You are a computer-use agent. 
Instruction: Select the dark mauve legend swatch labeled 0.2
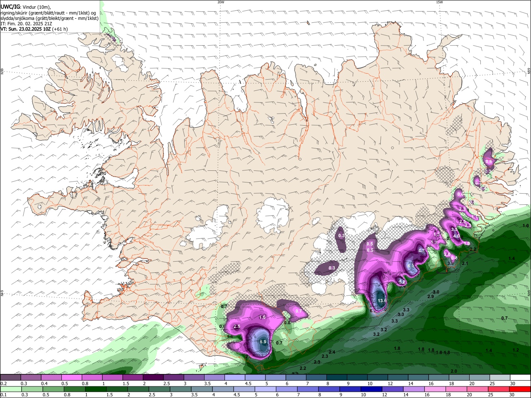(10, 377)
